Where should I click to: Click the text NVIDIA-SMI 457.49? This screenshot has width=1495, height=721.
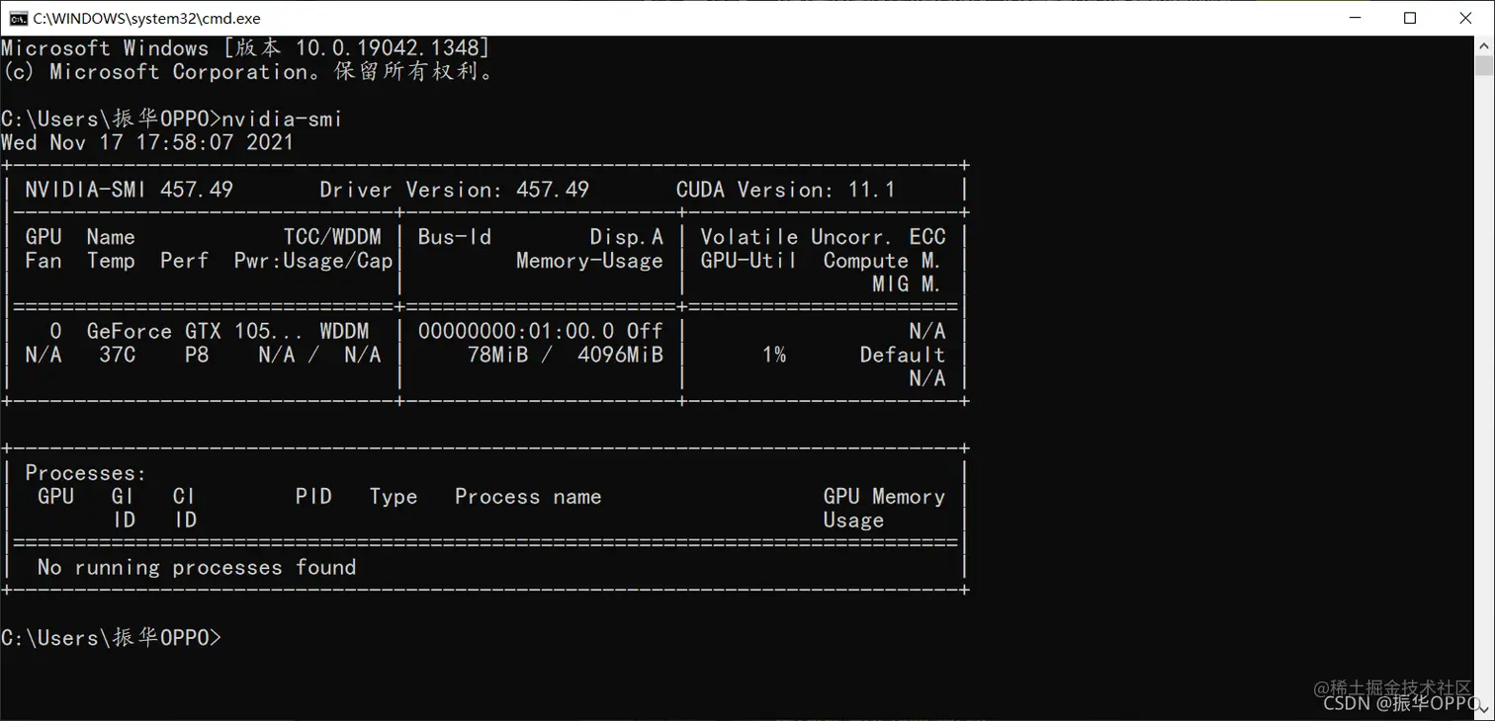pos(129,190)
